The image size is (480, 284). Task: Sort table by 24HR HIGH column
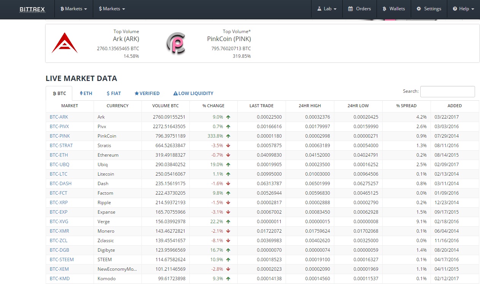coord(310,106)
